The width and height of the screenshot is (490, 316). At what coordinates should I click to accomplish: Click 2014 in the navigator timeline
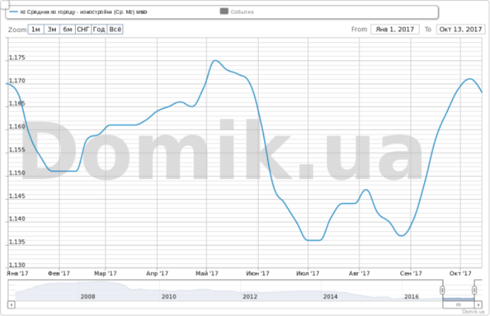pos(331,296)
